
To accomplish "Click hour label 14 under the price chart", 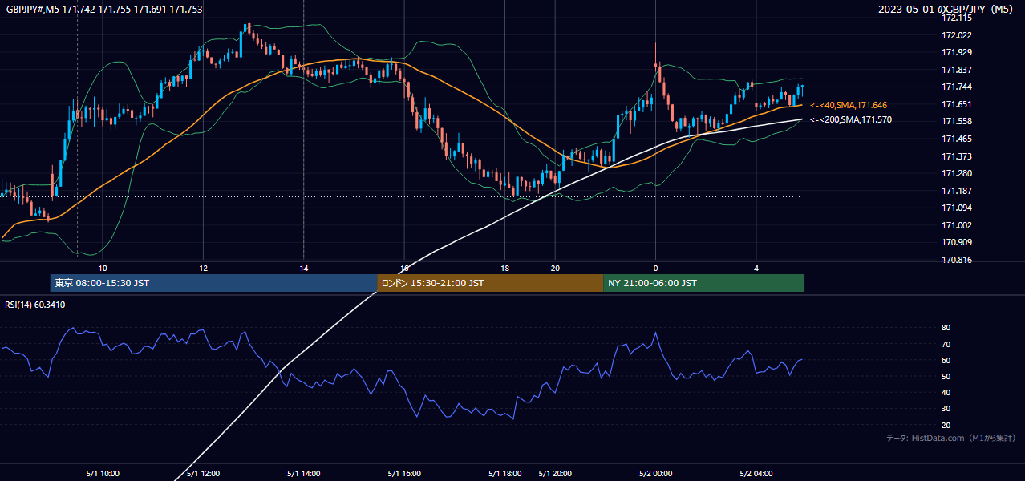I will coord(303,268).
